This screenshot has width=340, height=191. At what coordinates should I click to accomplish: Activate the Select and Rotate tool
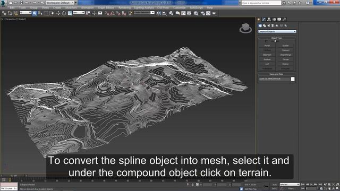tap(64, 13)
